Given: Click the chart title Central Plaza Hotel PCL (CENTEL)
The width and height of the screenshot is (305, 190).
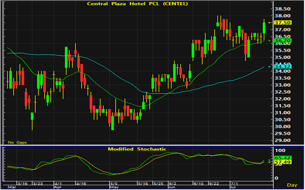Looking at the screenshot, I should click(x=138, y=3).
